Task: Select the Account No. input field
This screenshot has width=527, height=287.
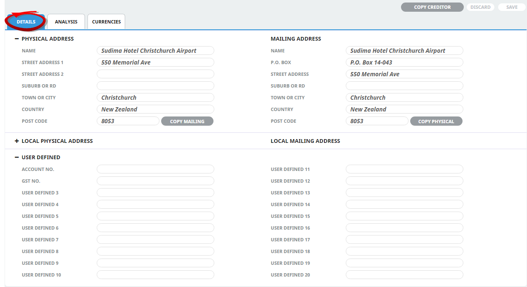Action: 155,169
